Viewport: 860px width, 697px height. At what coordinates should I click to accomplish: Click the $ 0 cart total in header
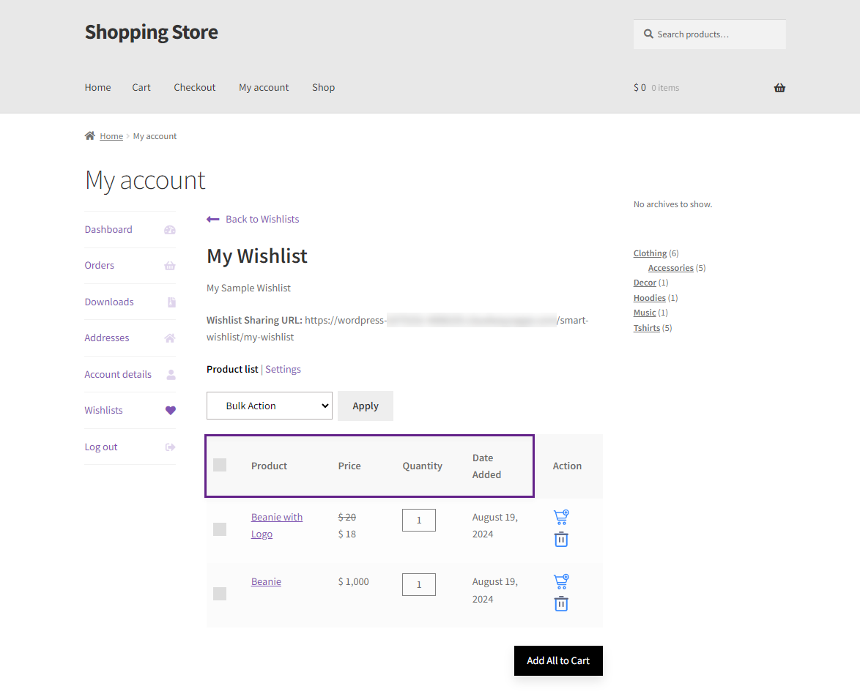pyautogui.click(x=640, y=88)
